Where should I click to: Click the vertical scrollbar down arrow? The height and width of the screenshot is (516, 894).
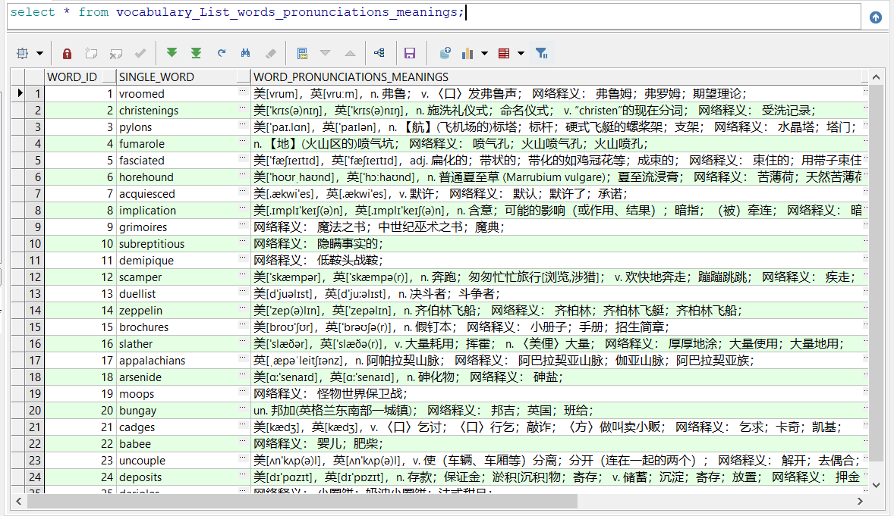pyautogui.click(x=876, y=485)
